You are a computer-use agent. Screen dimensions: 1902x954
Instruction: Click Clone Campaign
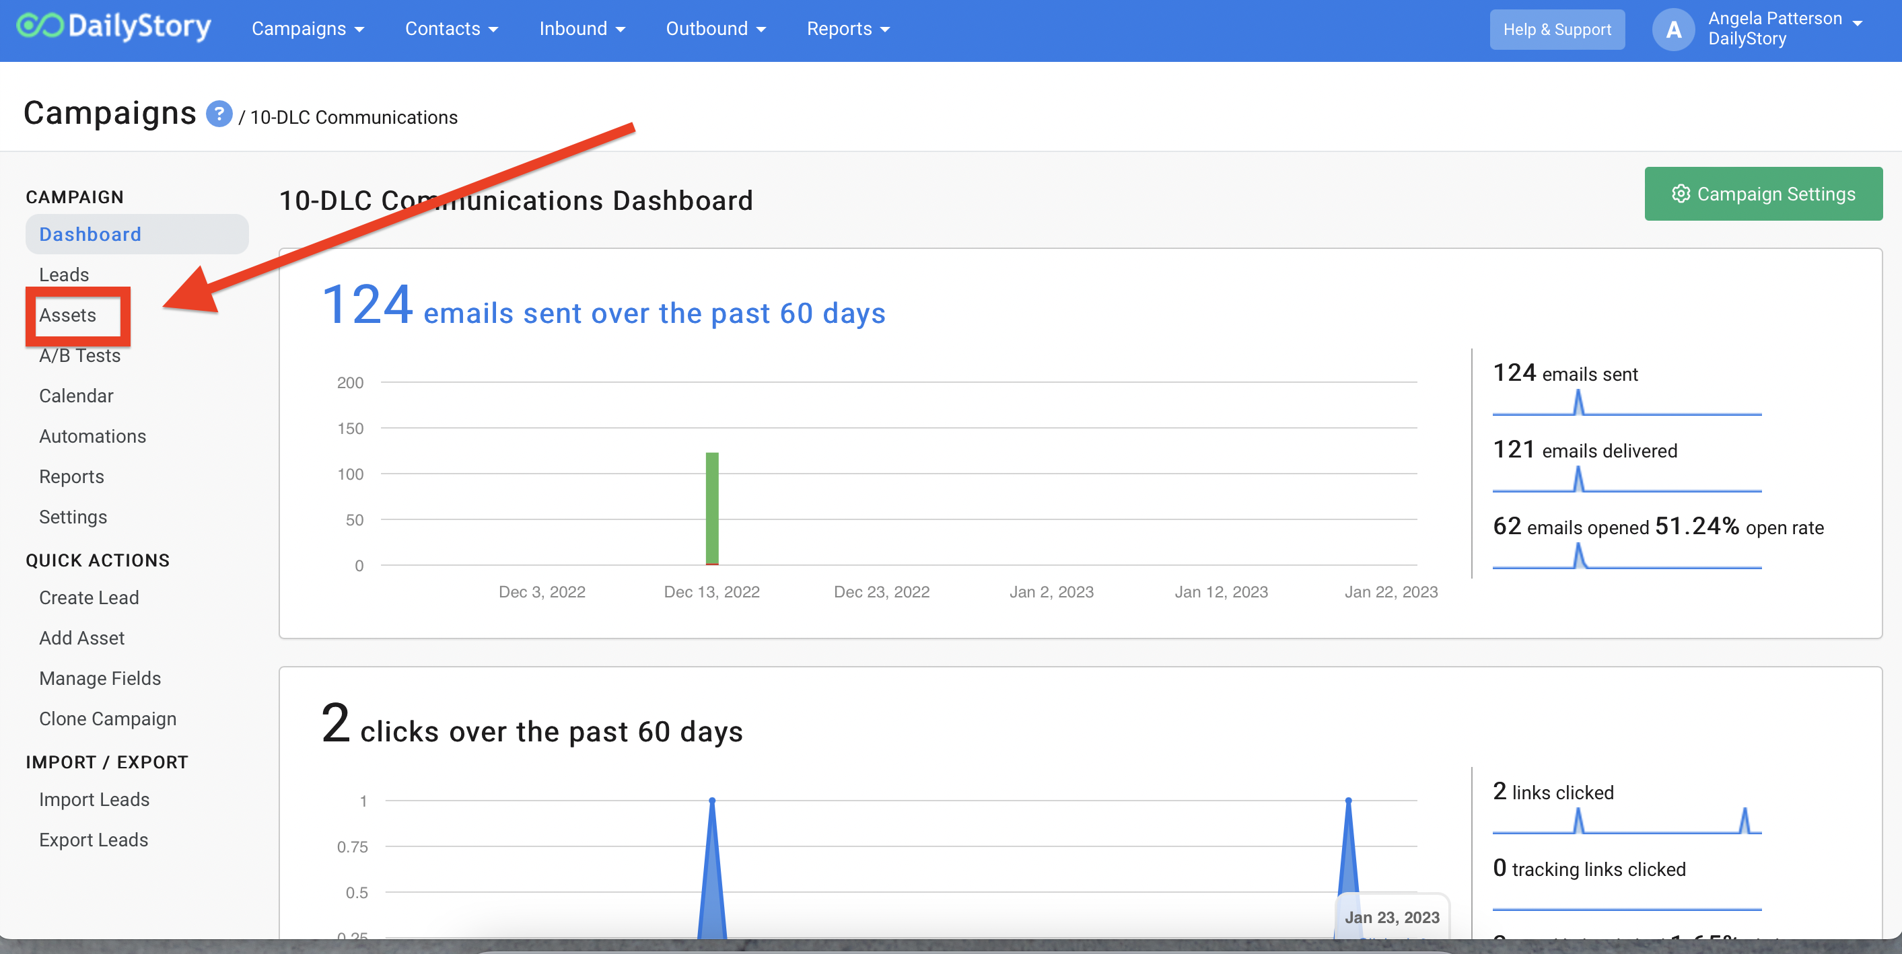click(108, 719)
